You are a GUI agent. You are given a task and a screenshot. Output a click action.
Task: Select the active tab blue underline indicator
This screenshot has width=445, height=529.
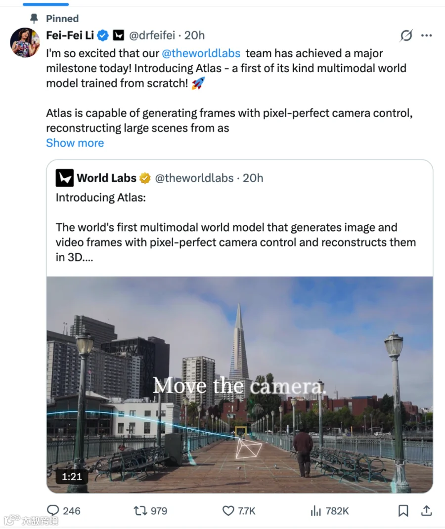coord(45,4)
